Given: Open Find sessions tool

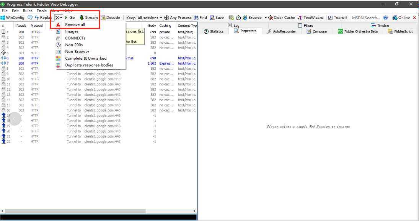Looking at the screenshot, I should click(201, 17).
